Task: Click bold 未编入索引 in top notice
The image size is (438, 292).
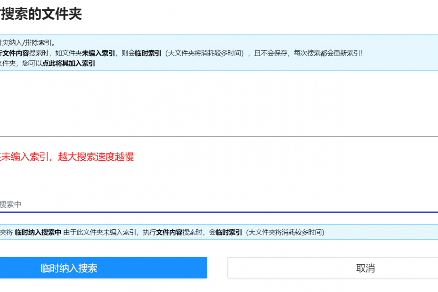Action: tap(98, 53)
